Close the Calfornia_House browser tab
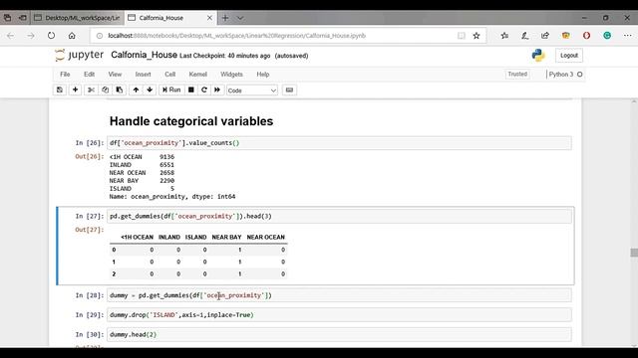638x358 pixels. click(209, 18)
